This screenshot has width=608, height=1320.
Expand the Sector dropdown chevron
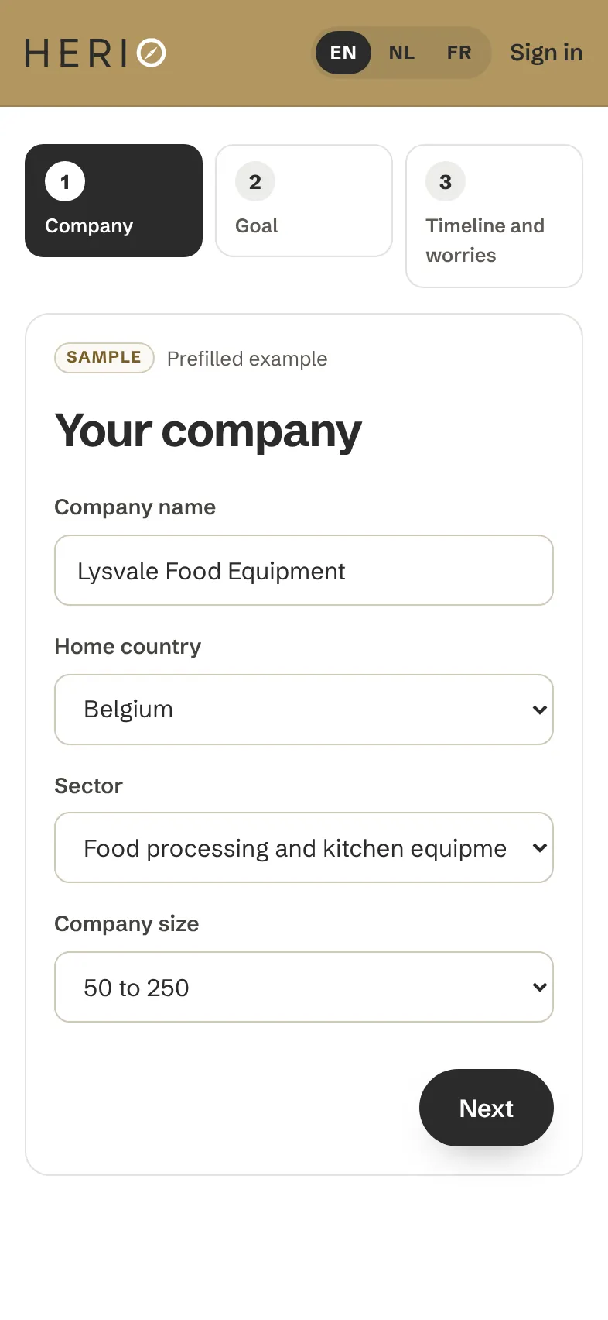coord(540,848)
